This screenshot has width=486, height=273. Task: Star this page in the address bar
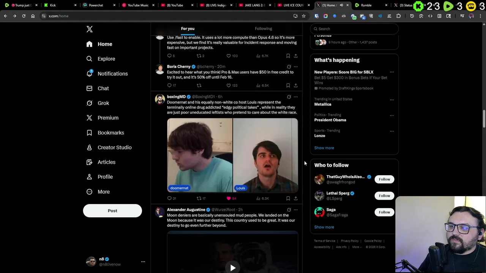pyautogui.click(x=304, y=16)
